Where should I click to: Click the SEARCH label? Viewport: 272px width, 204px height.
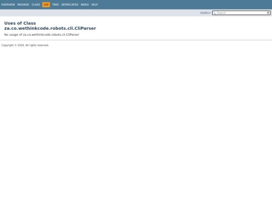pos(205,13)
